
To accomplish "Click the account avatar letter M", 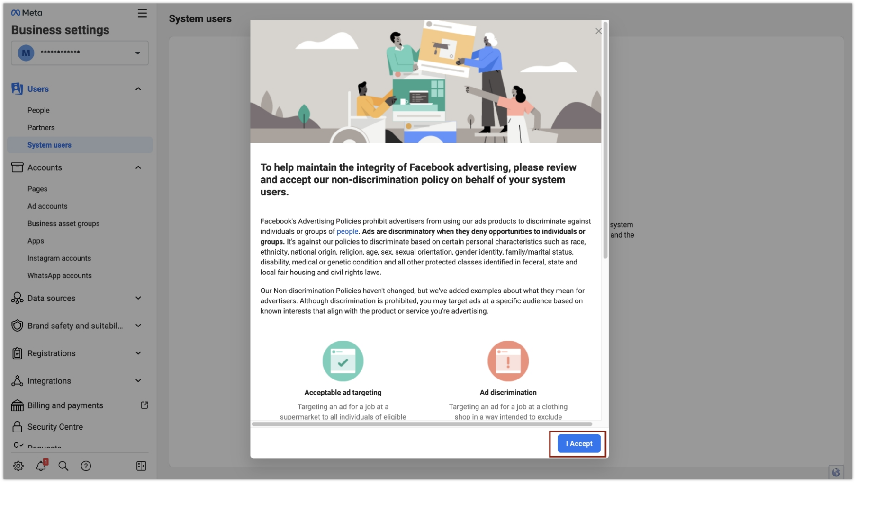I will pyautogui.click(x=26, y=53).
